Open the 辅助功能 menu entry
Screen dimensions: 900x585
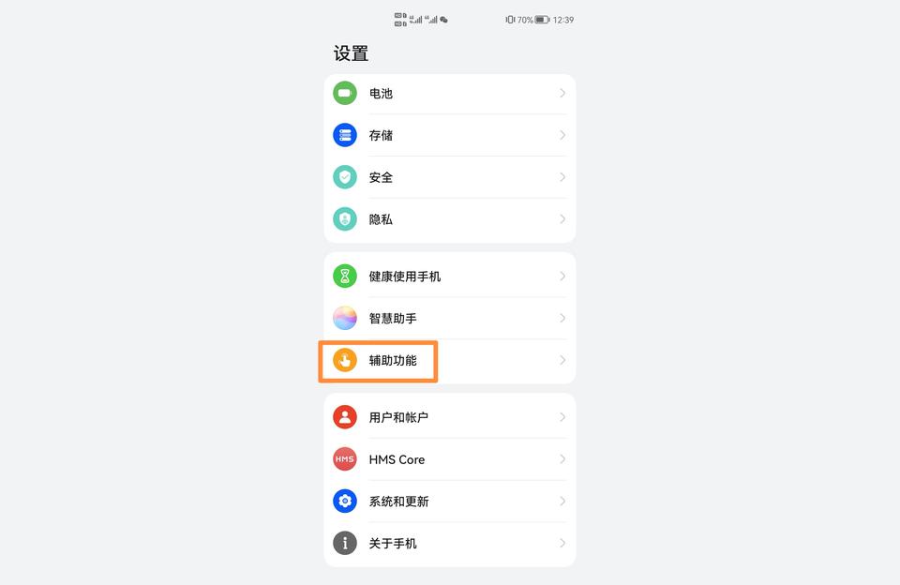point(450,360)
